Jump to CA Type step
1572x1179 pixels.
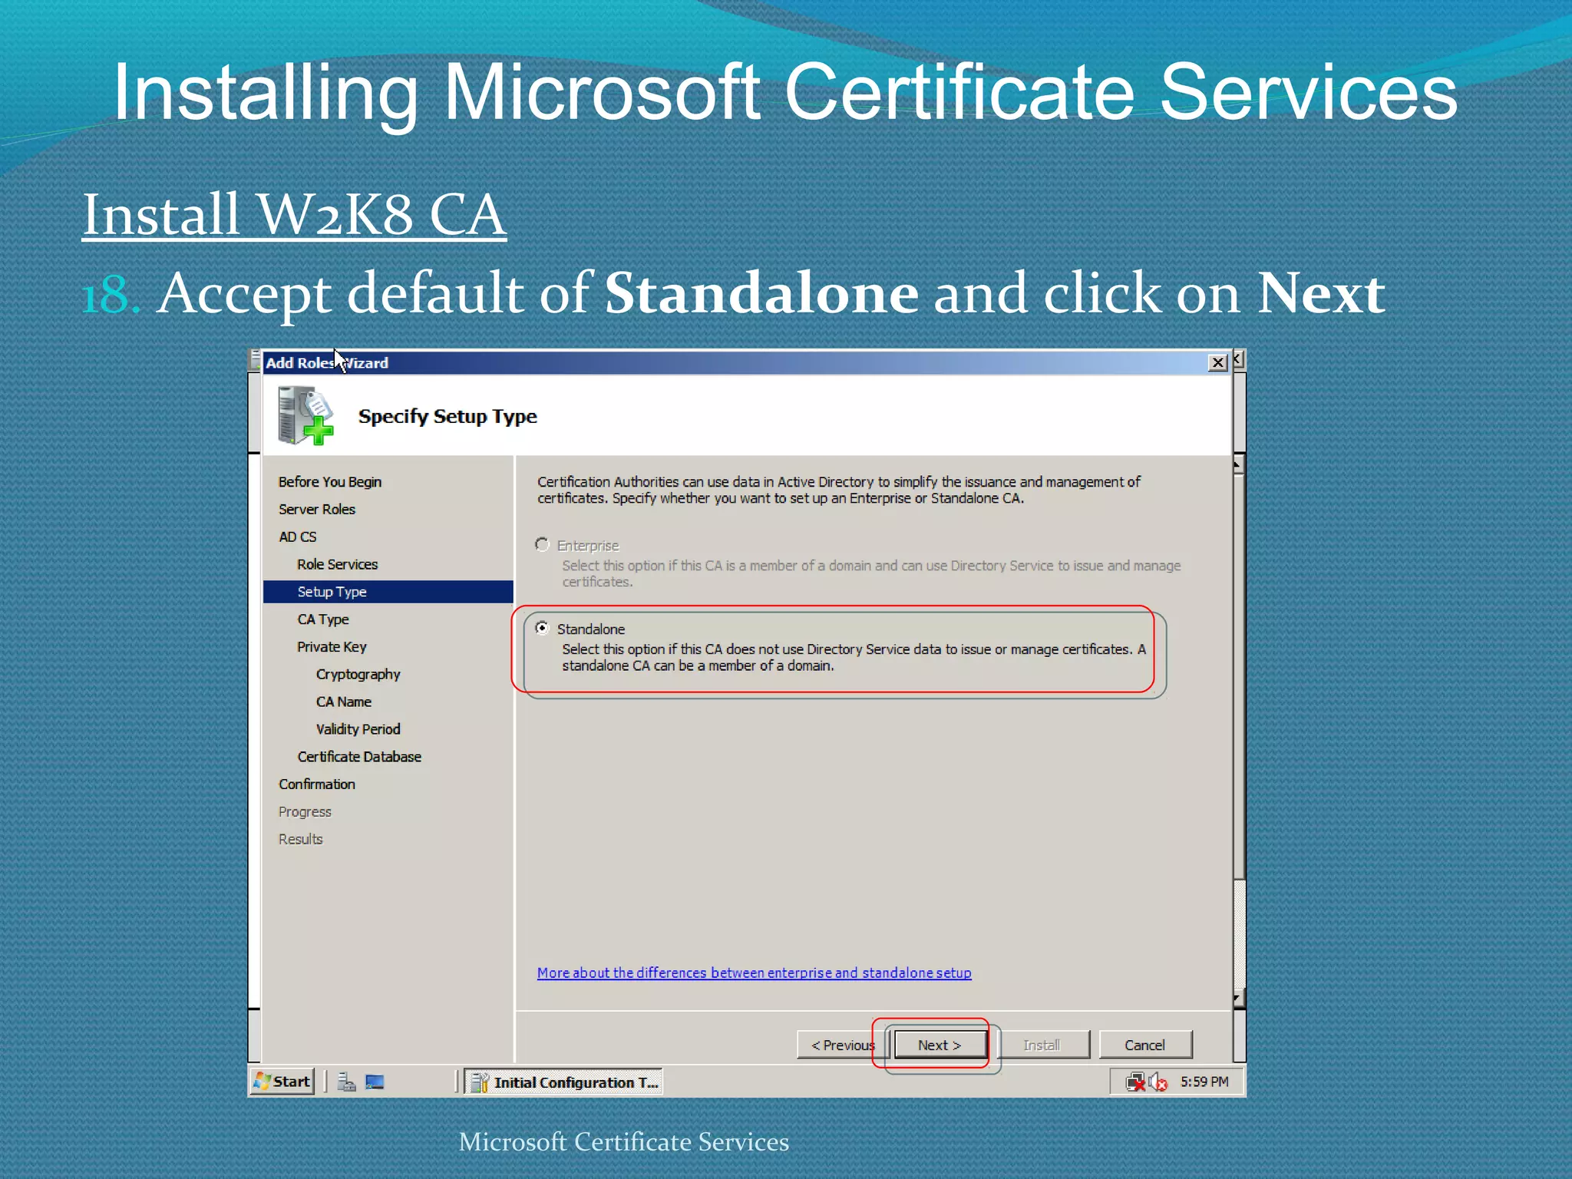tap(323, 619)
